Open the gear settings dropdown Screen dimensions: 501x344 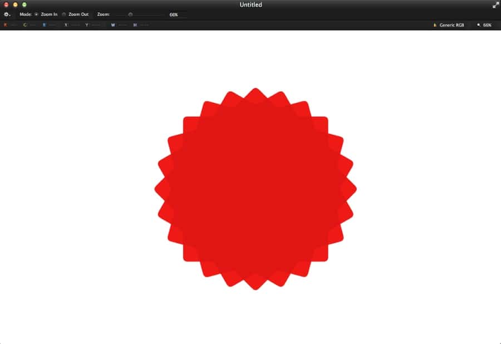(x=7, y=14)
